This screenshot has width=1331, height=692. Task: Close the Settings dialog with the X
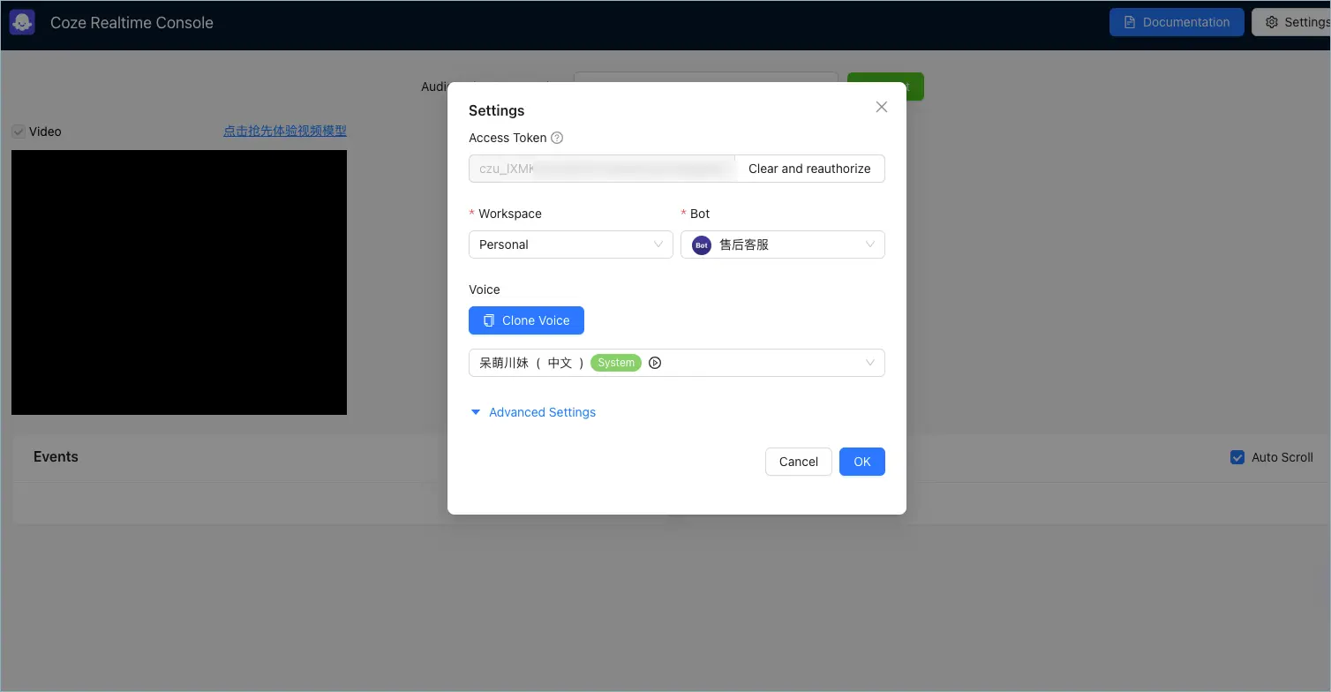[x=881, y=107]
